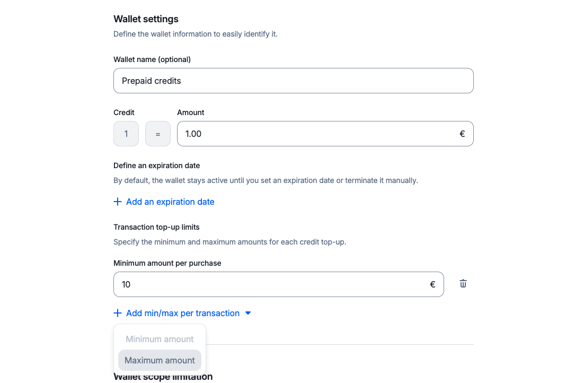This screenshot has width=584, height=383.
Task: Click the plus icon before 'Add min/max per transaction'
Action: pos(118,313)
